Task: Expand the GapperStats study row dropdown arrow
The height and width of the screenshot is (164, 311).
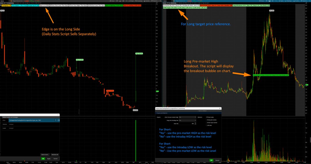Action: coord(55,120)
